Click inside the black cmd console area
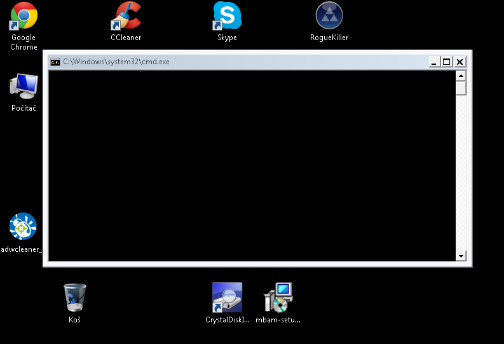The image size is (504, 344). coord(252,166)
